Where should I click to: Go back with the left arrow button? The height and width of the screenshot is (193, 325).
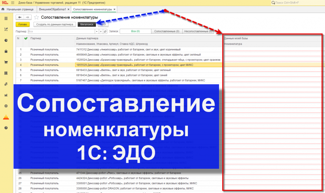20,17
